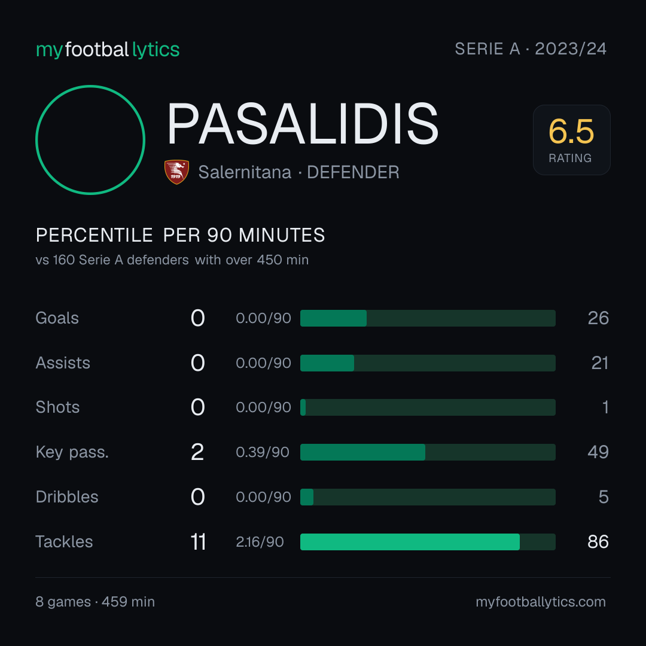Click the 8 games · 459 min text

[x=95, y=602]
